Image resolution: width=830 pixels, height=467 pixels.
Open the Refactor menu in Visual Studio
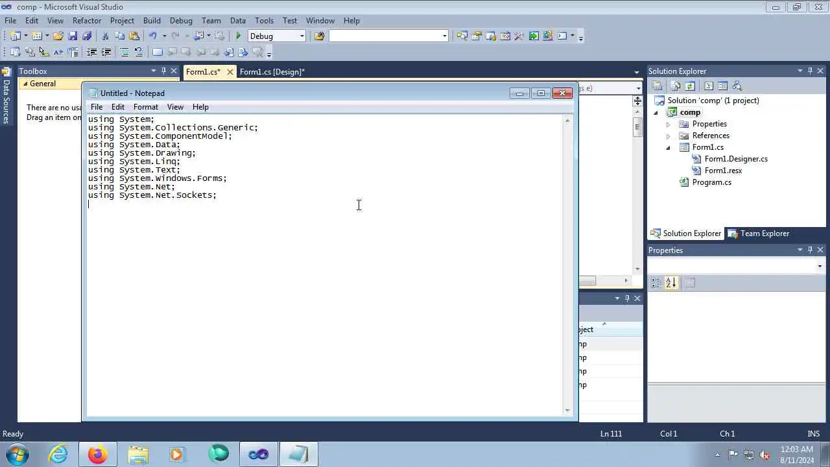(x=87, y=20)
